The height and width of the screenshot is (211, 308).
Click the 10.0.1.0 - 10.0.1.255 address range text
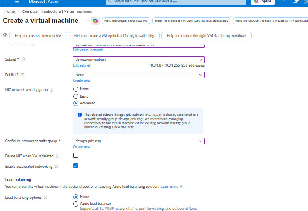177,65
